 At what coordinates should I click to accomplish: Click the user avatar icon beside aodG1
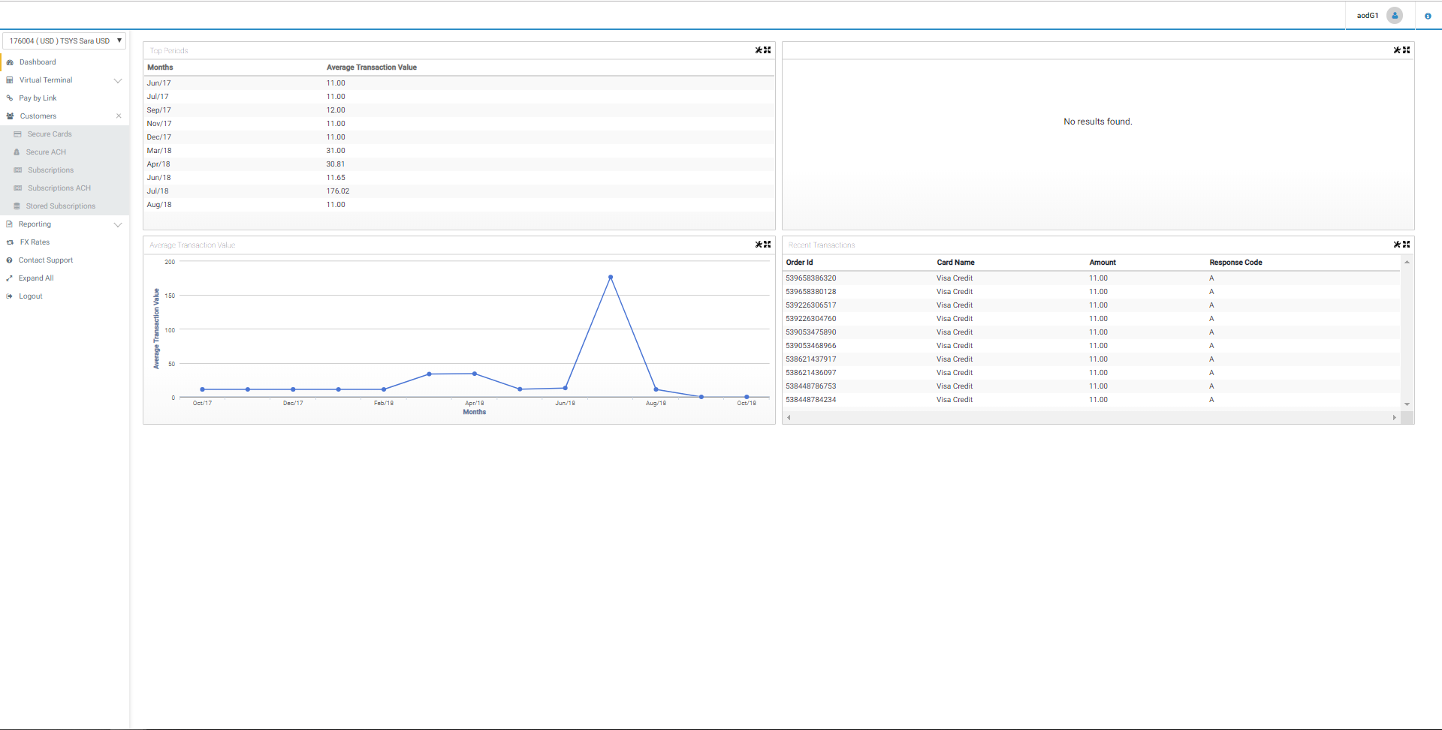(1395, 16)
